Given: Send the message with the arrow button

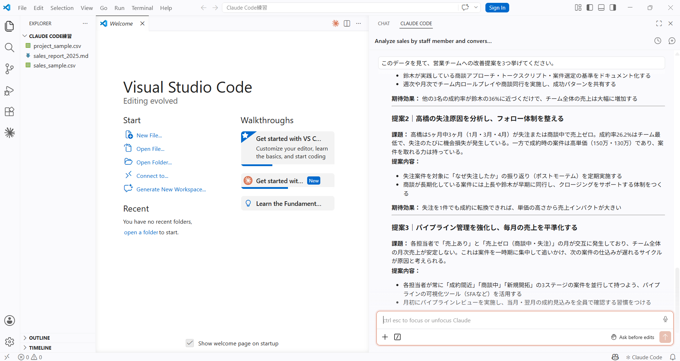Looking at the screenshot, I should [x=665, y=337].
